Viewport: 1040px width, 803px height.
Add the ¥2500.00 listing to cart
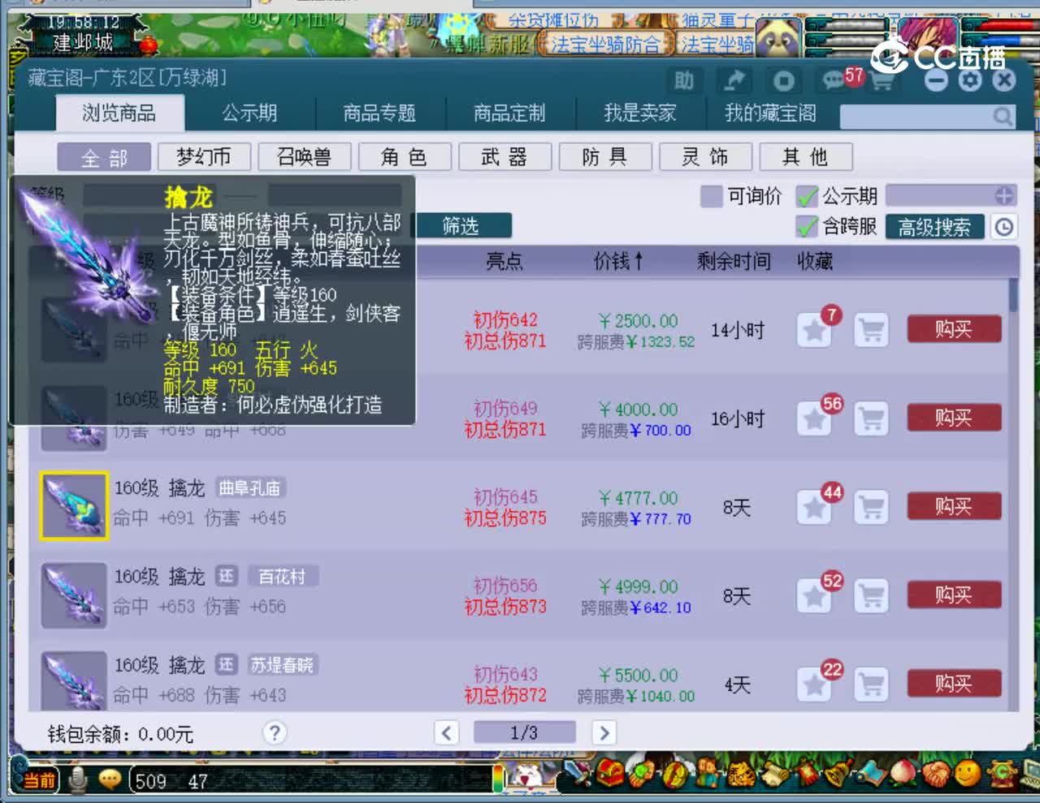[x=872, y=331]
